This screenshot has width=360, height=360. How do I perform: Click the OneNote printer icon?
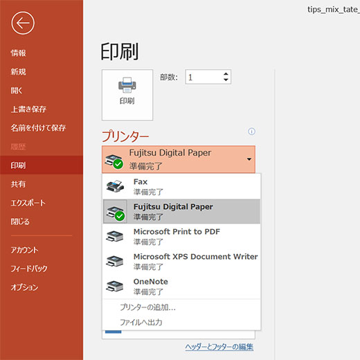click(x=115, y=286)
